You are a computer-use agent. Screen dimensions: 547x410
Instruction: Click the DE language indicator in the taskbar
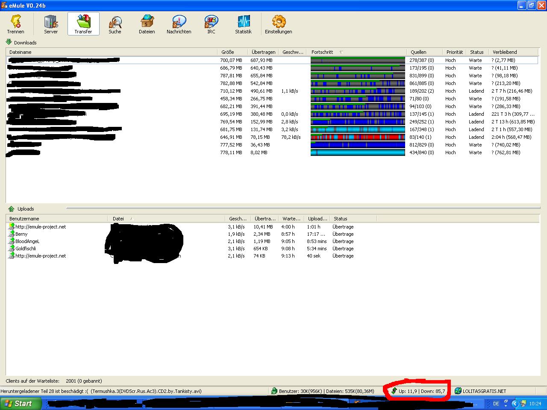click(496, 404)
